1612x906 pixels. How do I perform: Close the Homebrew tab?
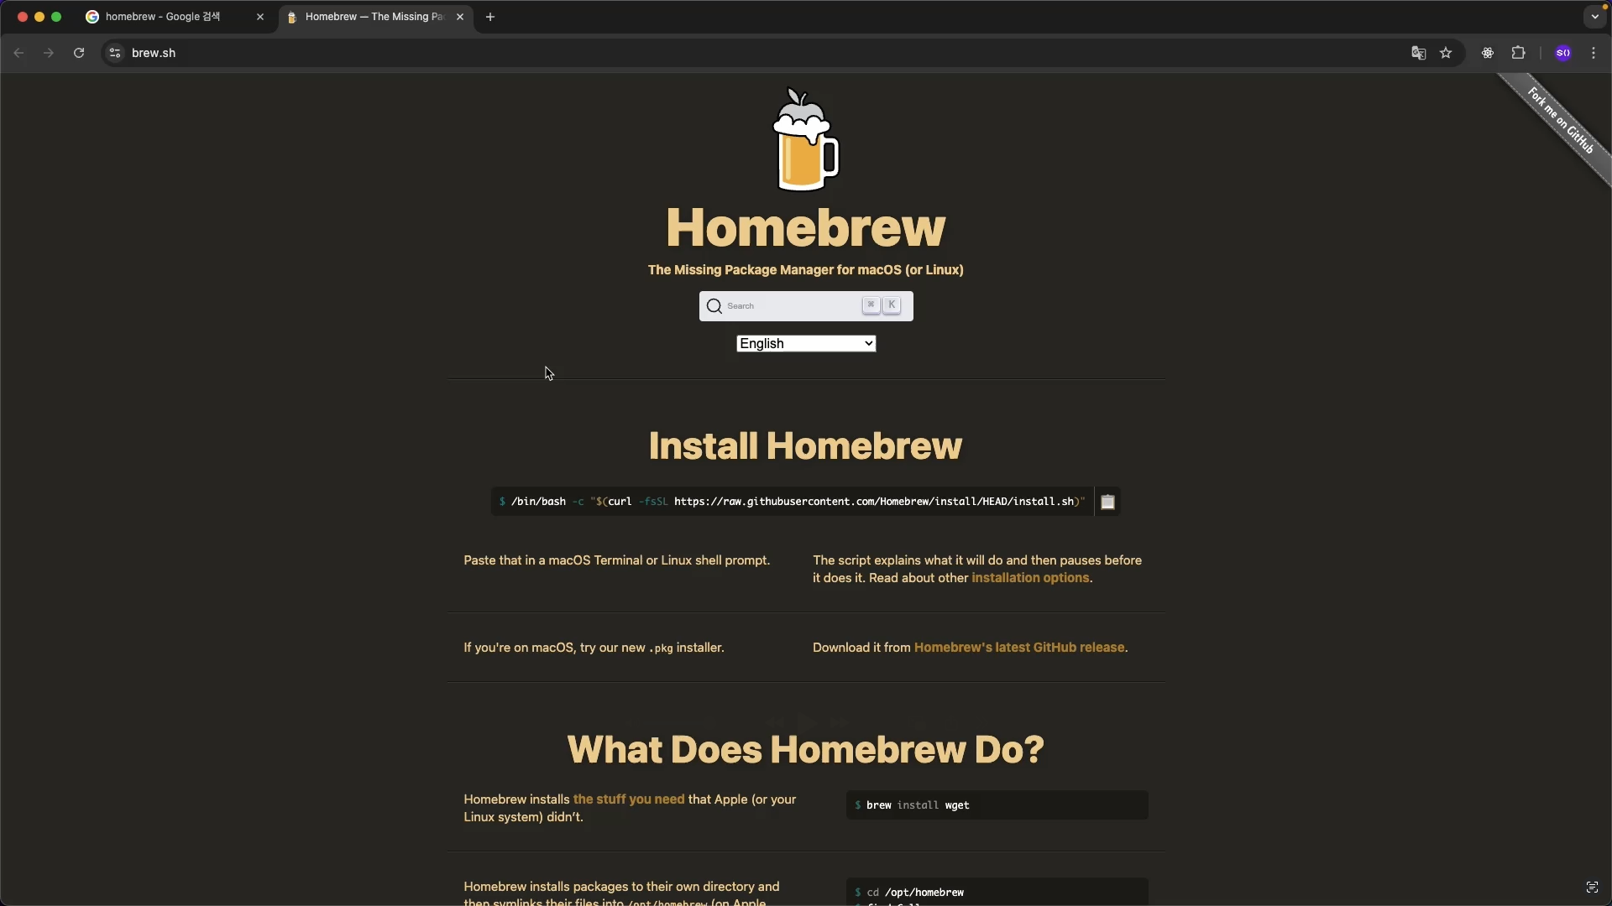click(x=460, y=17)
